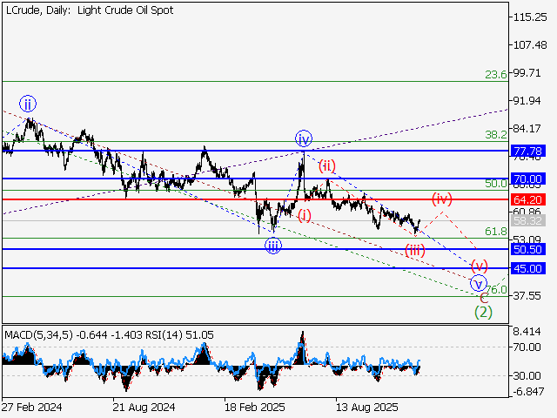
Task: Click the red C wave label
Action: pos(484,297)
